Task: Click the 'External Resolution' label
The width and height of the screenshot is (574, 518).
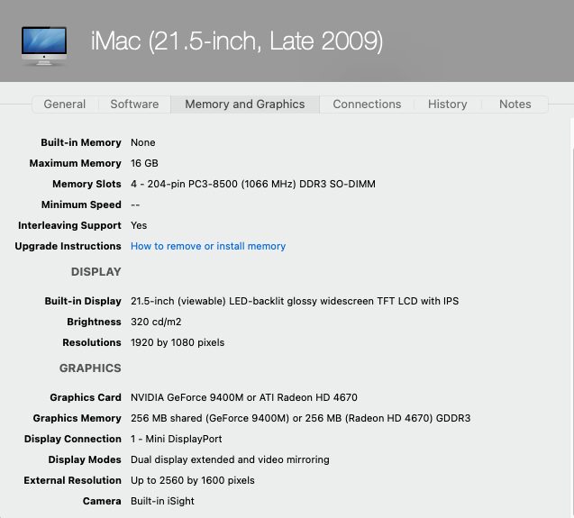Action: click(x=72, y=480)
